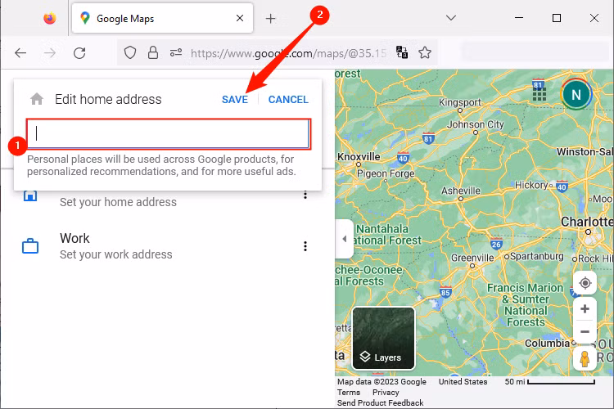Click the translate page icon in address bar

pos(402,53)
